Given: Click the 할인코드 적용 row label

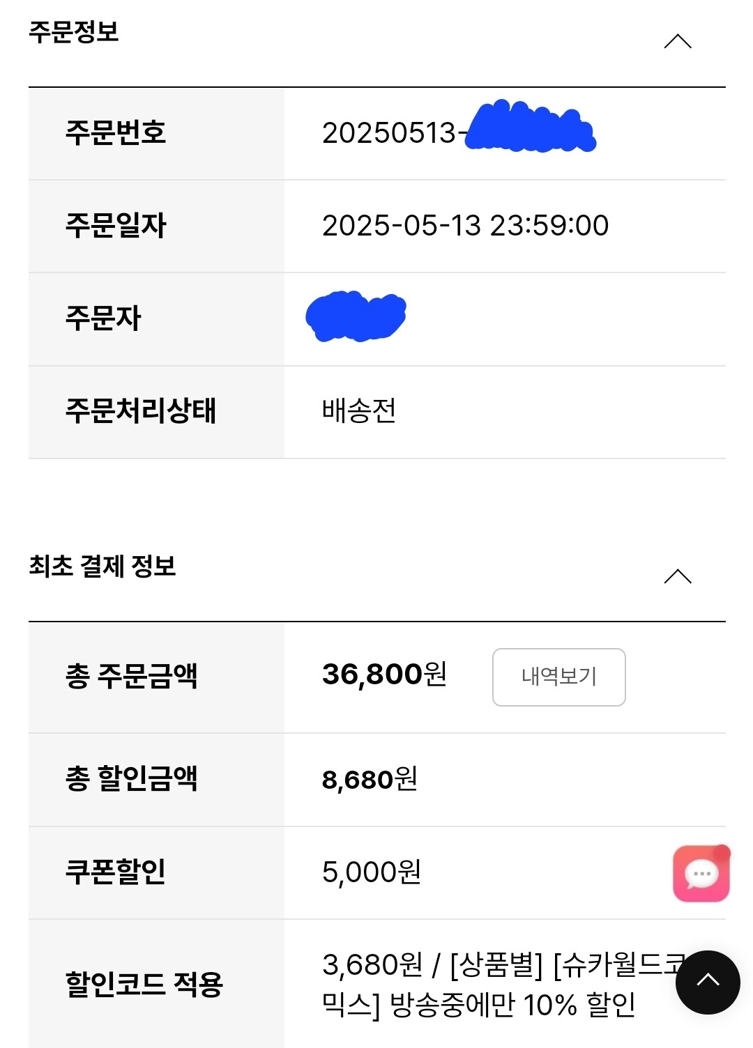Looking at the screenshot, I should (144, 984).
